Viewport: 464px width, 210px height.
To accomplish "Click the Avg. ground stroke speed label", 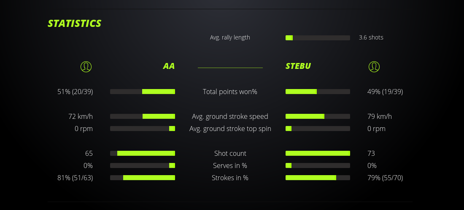I will pyautogui.click(x=230, y=116).
